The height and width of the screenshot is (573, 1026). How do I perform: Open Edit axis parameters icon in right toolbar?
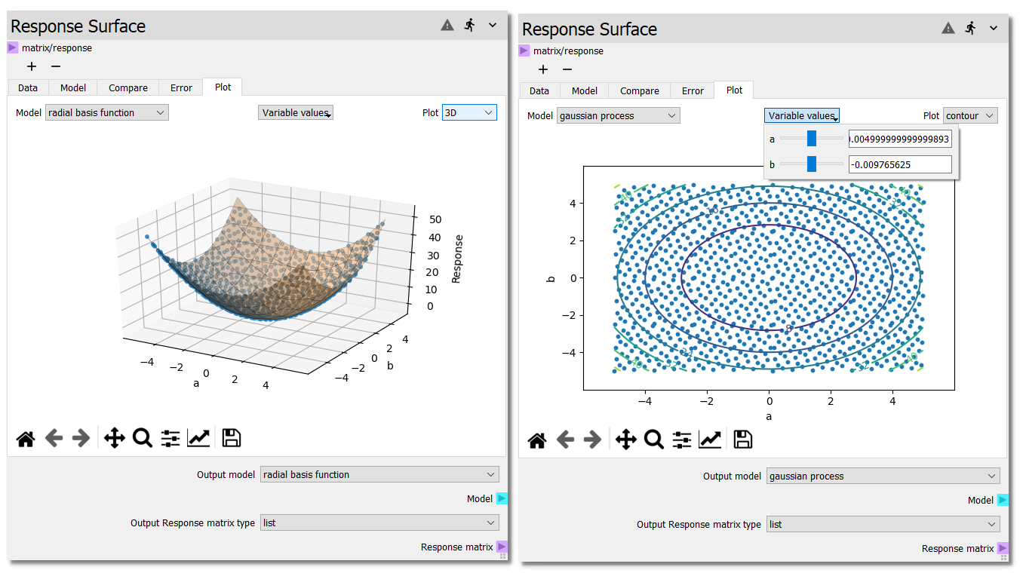pos(710,440)
